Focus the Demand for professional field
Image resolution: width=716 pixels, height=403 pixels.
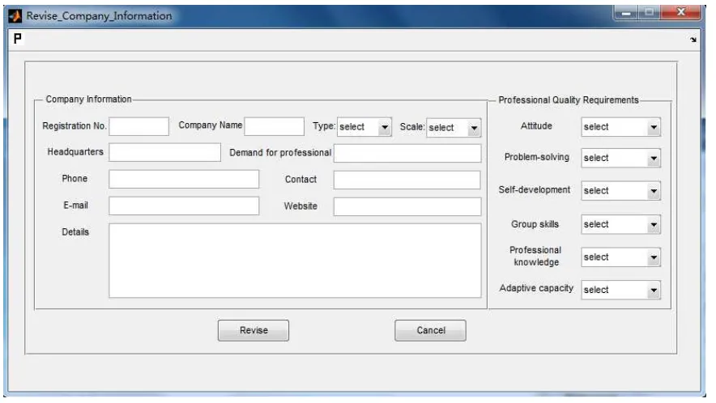[x=407, y=153]
